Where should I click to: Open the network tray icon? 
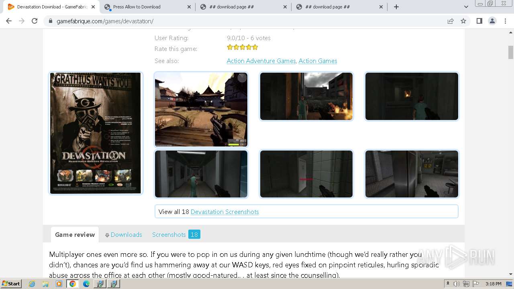click(x=466, y=284)
